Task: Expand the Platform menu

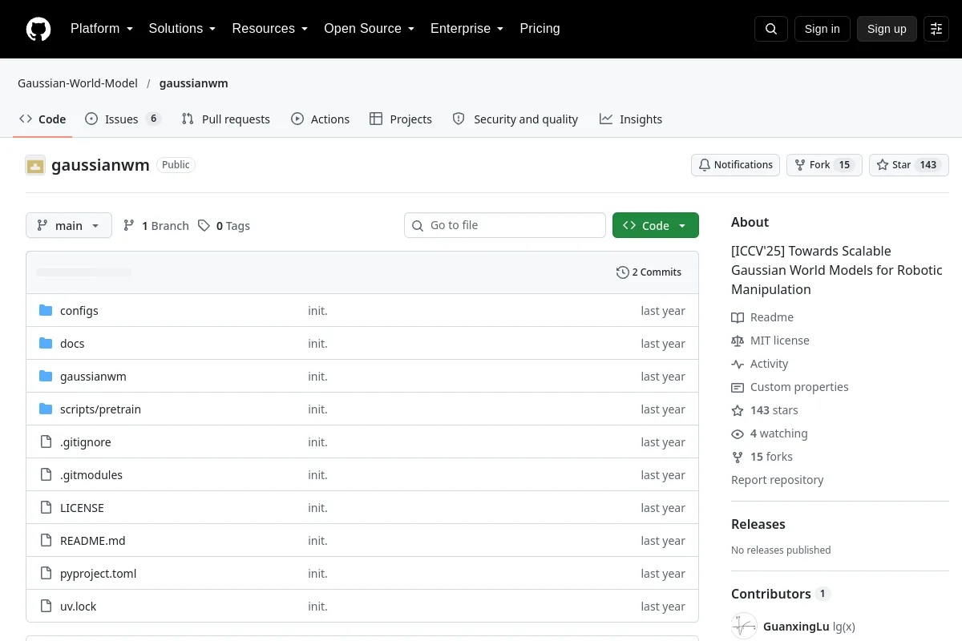Action: (x=102, y=29)
